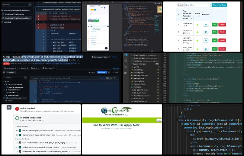Focus the team Search Text input field
Image resolution: width=244 pixels, height=156 pixels.
tap(198, 5)
